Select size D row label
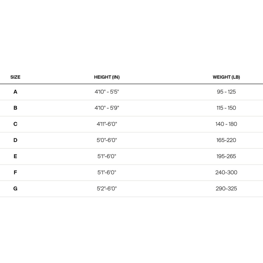This screenshot has width=263, height=263. click(x=15, y=140)
